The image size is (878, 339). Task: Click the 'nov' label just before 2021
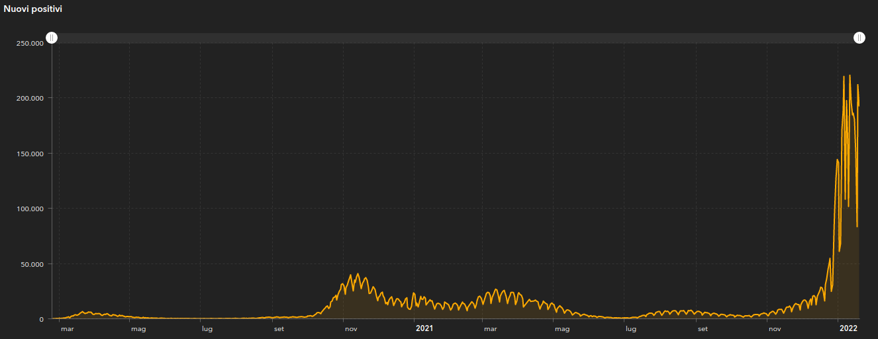(x=351, y=329)
